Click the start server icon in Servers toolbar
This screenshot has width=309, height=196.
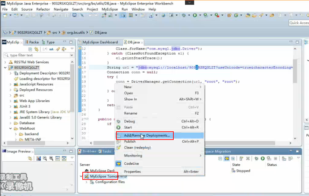pyautogui.click(x=262, y=158)
